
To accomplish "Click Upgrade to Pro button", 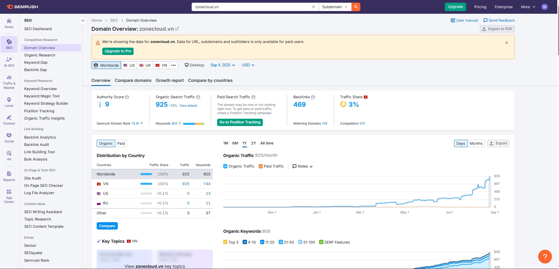I will pos(118,51).
